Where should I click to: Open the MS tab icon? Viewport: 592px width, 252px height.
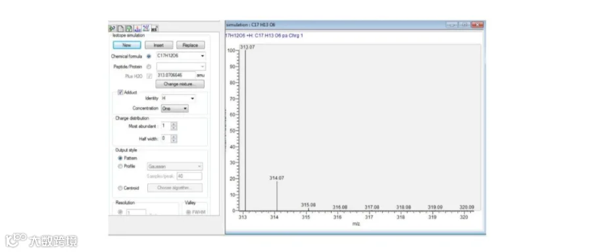(x=155, y=29)
